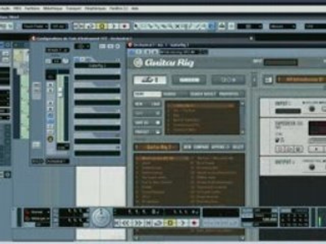Select the highlighted top entry in the bank list
Screen dimensions: 326x244
[x=201, y=106]
